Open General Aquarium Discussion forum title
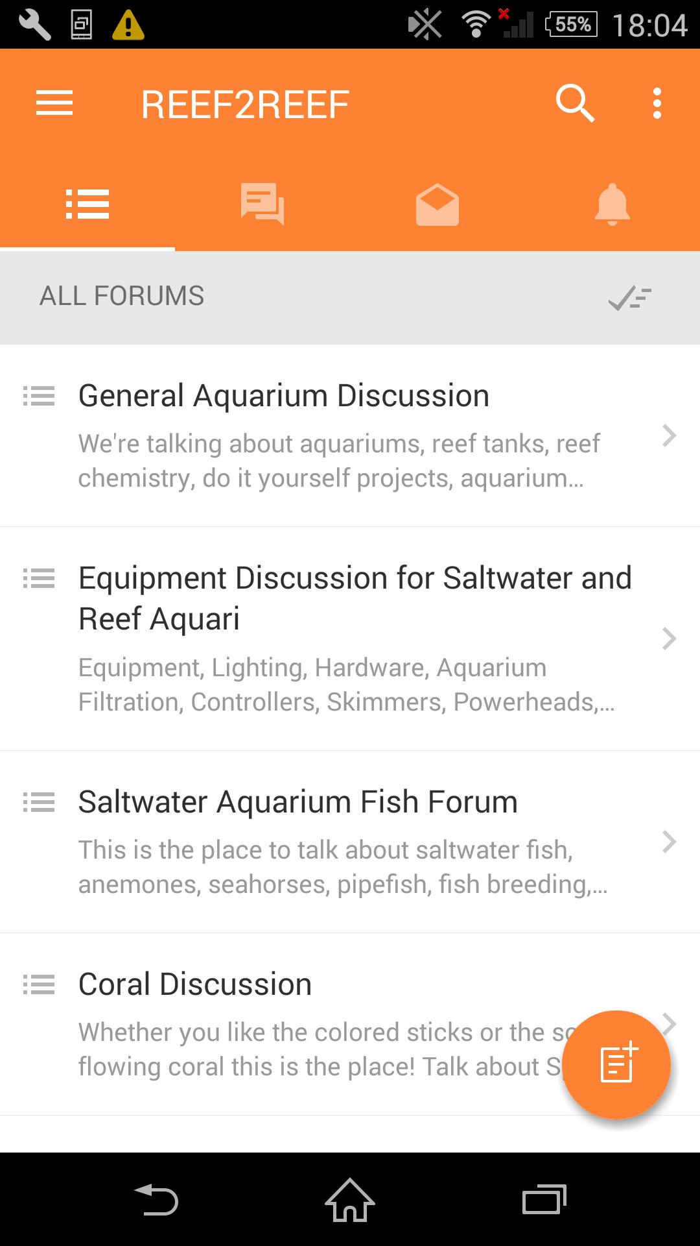Image resolution: width=700 pixels, height=1246 pixels. pos(283,396)
